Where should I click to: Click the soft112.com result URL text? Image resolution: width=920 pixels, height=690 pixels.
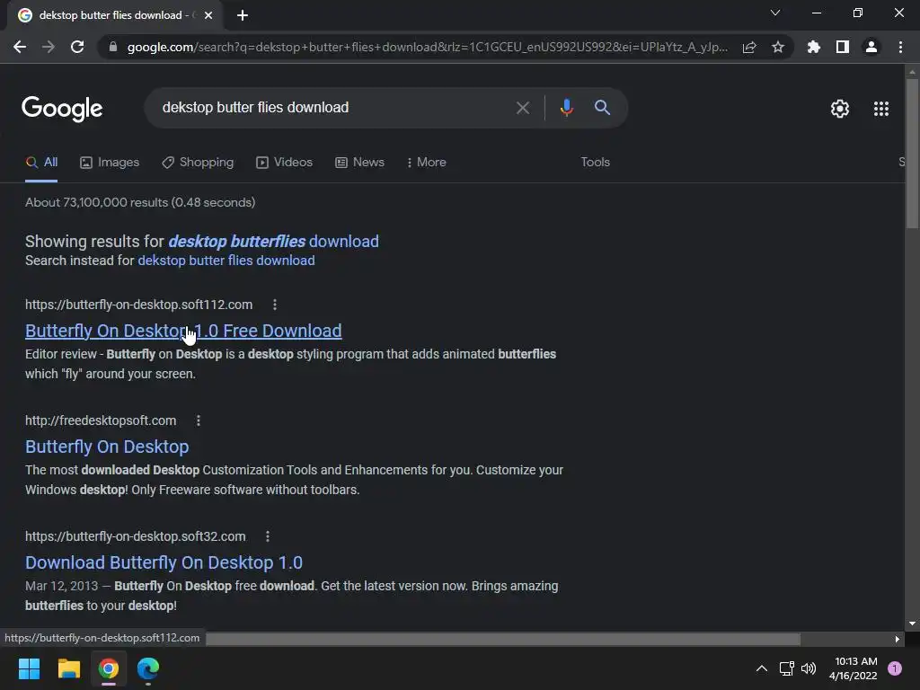pyautogui.click(x=139, y=305)
